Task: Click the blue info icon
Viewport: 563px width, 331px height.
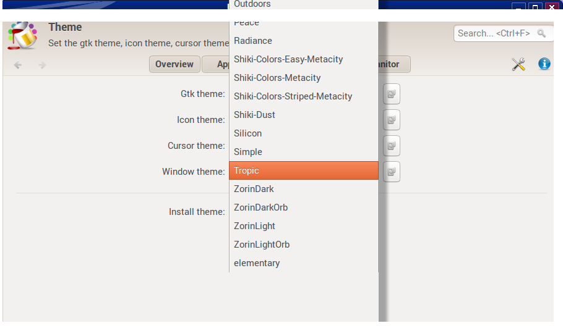Action: tap(544, 64)
